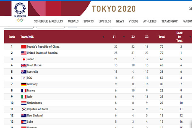This screenshot has height=128, width=192.
Task: Click the Tokyo 2020 Olympic logo
Action: [x=20, y=12]
